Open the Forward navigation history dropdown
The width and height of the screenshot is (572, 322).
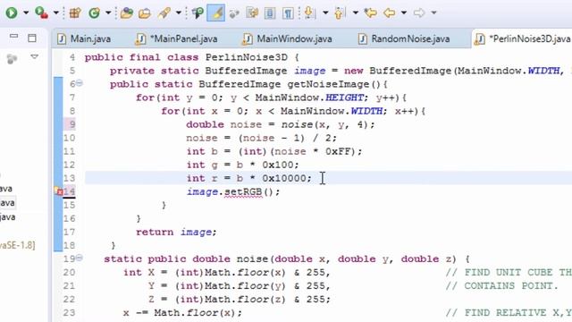pyautogui.click(x=433, y=13)
